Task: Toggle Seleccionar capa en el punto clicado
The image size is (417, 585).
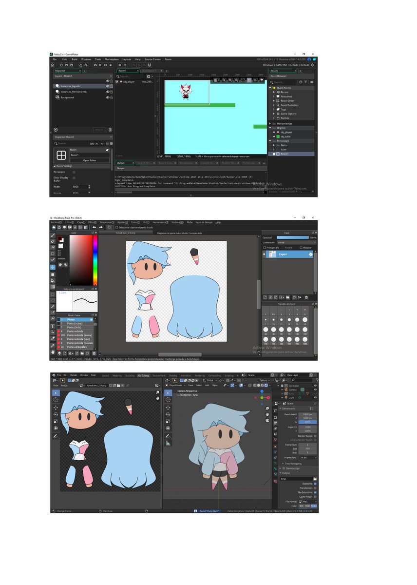Action: (117, 228)
